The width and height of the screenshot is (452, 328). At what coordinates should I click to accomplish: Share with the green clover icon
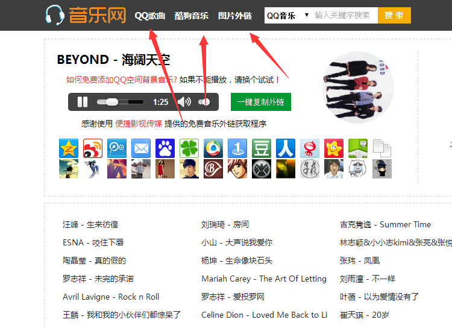click(189, 148)
